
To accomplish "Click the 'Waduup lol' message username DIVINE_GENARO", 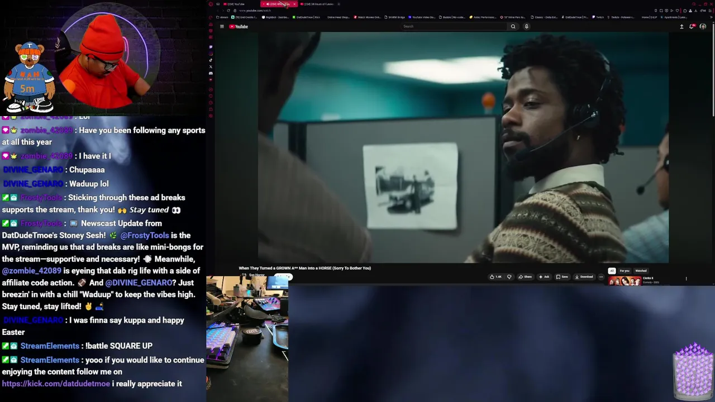I will (x=33, y=184).
